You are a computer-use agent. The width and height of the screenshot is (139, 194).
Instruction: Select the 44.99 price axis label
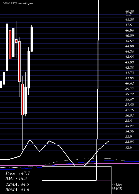(x=130, y=46)
